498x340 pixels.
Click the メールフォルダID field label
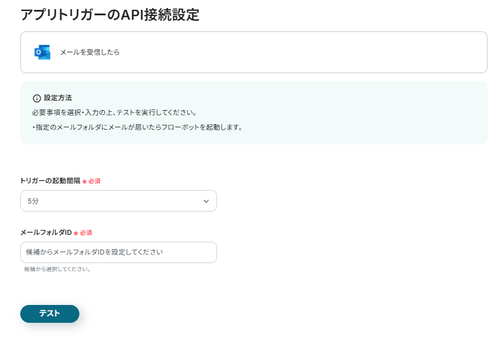[46, 232]
